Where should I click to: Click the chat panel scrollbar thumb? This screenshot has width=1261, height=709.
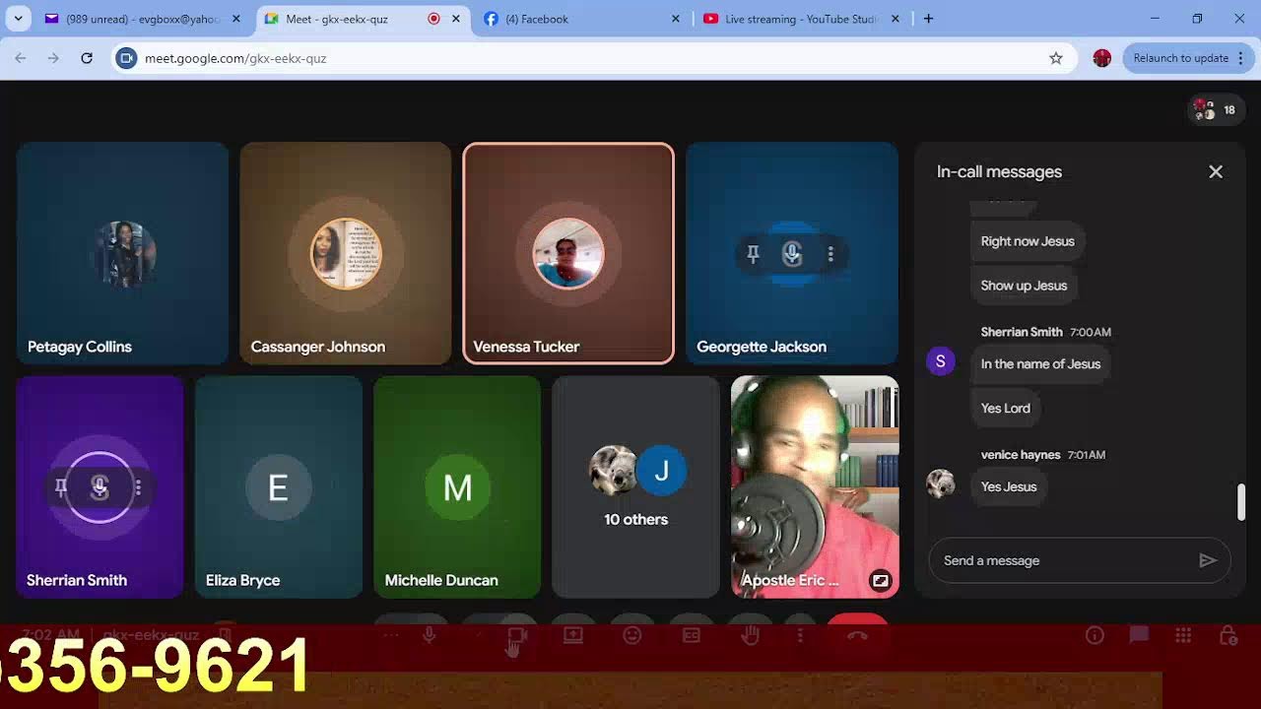[x=1240, y=502]
